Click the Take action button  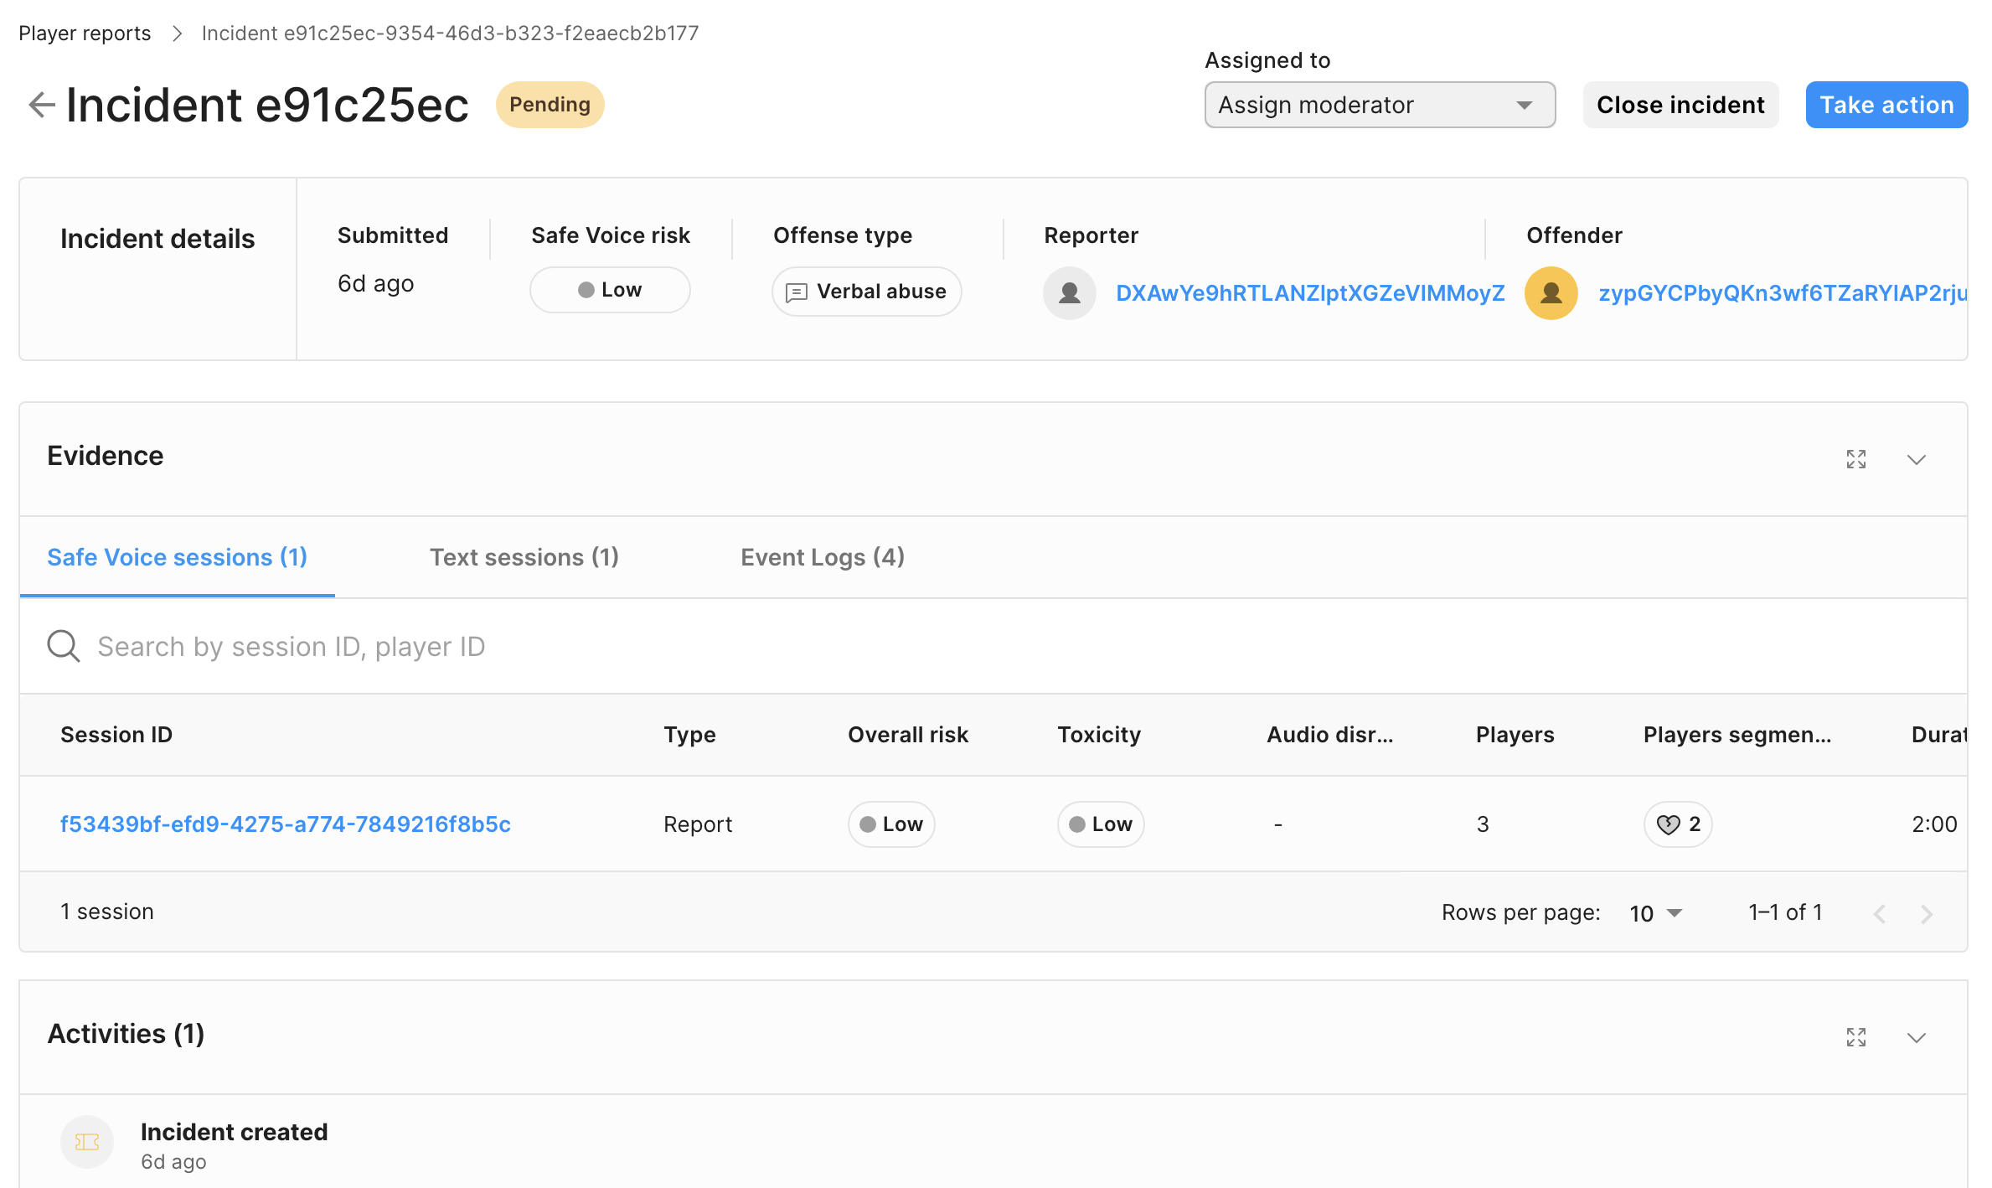tap(1886, 105)
